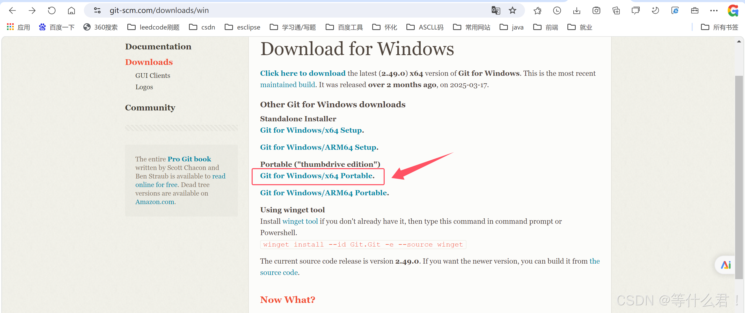Bookmark this page with the star icon
The width and height of the screenshot is (745, 313).
tap(512, 11)
